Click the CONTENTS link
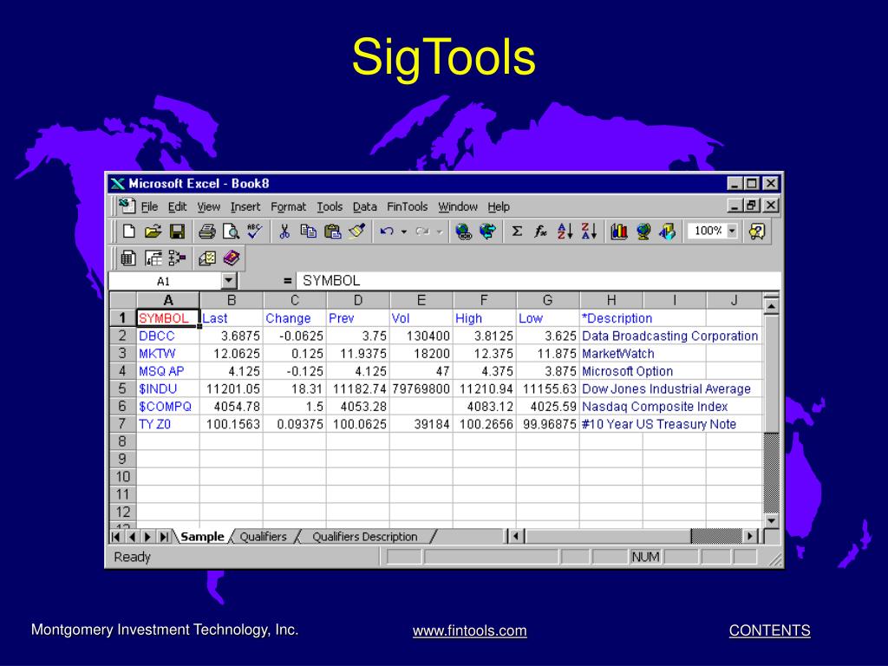The width and height of the screenshot is (888, 666). pos(770,630)
